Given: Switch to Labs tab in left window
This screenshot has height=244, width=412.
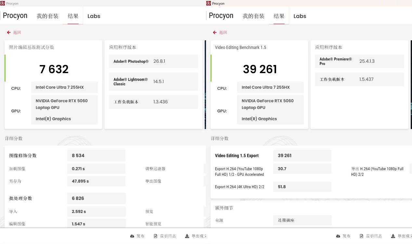Looking at the screenshot, I should coord(94,16).
